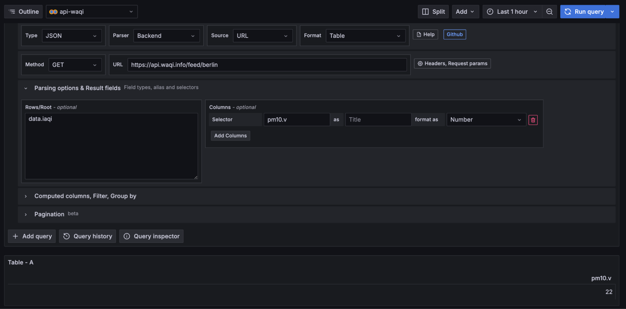
Task: Open the Last 1 hour time range picker
Action: click(x=512, y=12)
